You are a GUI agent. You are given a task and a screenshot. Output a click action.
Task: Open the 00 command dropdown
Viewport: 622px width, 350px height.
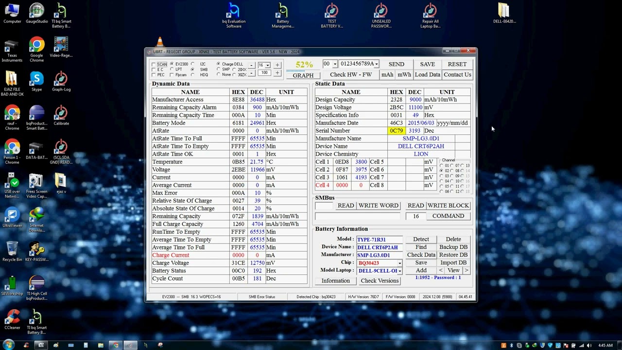point(334,64)
